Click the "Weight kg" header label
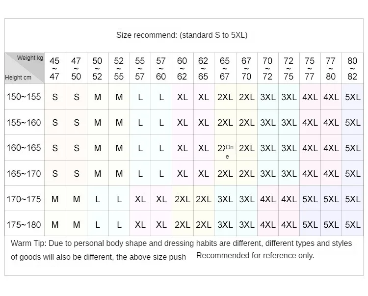This screenshot has width=368, height=296. 30,58
